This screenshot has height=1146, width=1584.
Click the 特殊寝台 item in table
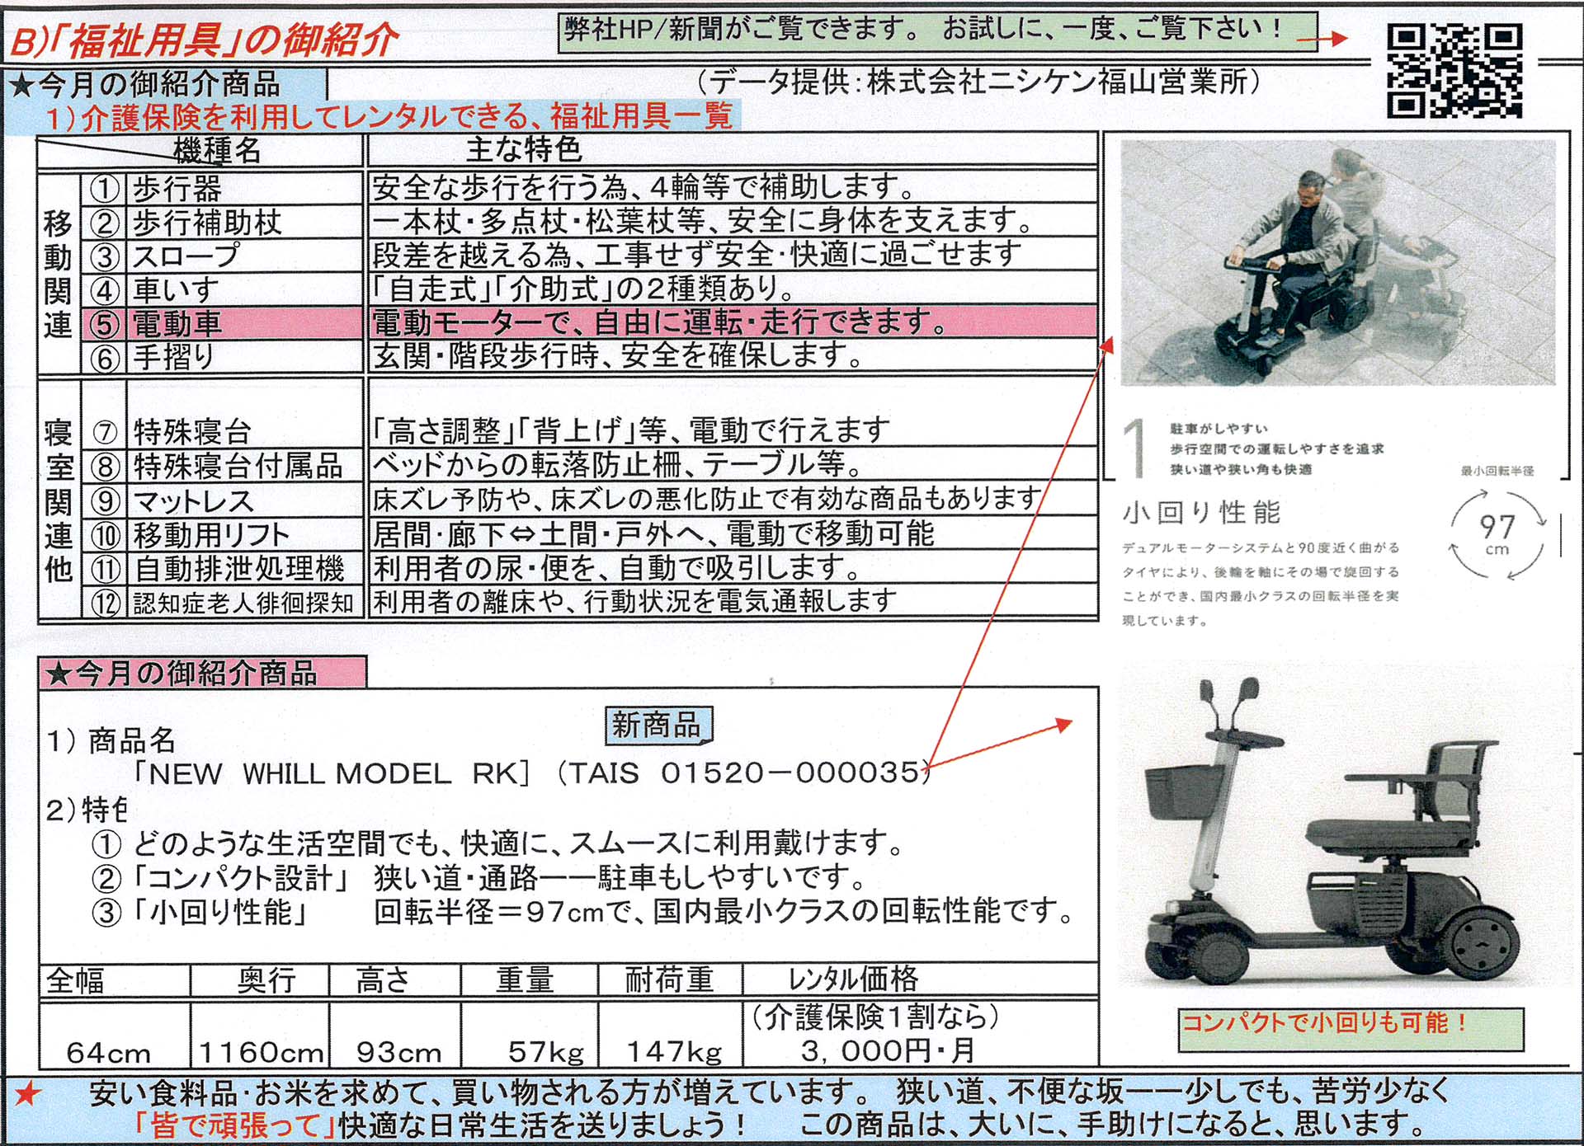coord(191,431)
